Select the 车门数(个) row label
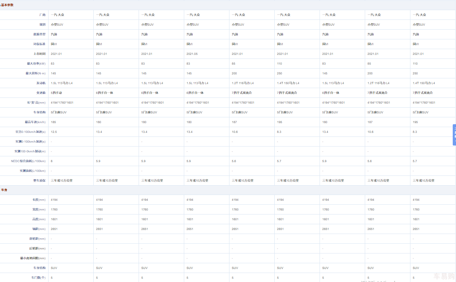This screenshot has width=456, height=282. click(38, 278)
